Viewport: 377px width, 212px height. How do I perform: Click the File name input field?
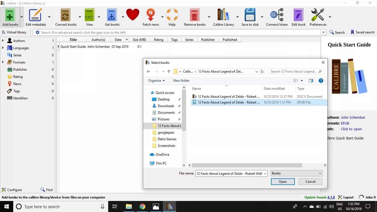pyautogui.click(x=231, y=173)
